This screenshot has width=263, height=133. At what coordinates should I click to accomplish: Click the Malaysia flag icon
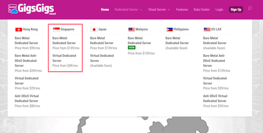coord(131,29)
